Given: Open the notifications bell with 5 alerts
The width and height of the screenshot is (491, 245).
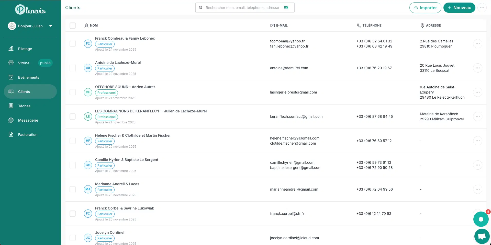Looking at the screenshot, I should [481, 219].
